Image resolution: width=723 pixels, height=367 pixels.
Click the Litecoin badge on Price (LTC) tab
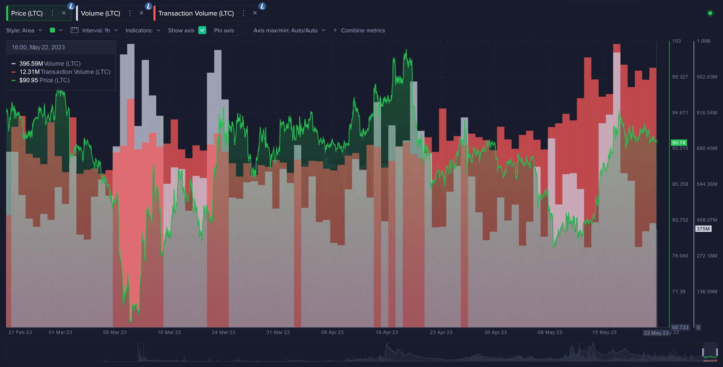[71, 6]
